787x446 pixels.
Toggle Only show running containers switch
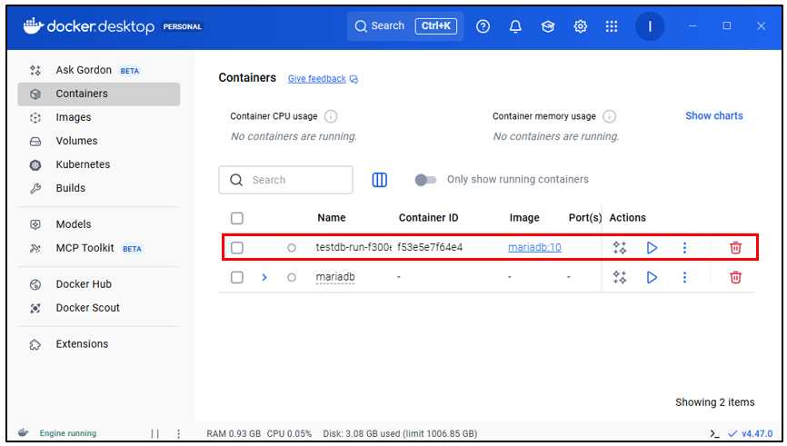coord(425,180)
